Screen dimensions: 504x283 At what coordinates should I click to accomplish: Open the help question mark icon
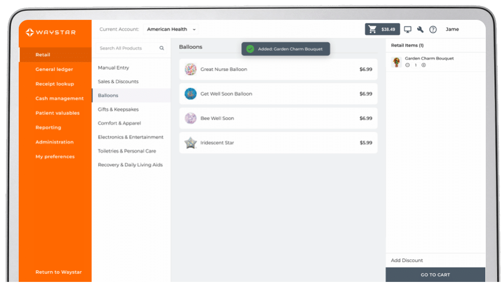point(433,29)
